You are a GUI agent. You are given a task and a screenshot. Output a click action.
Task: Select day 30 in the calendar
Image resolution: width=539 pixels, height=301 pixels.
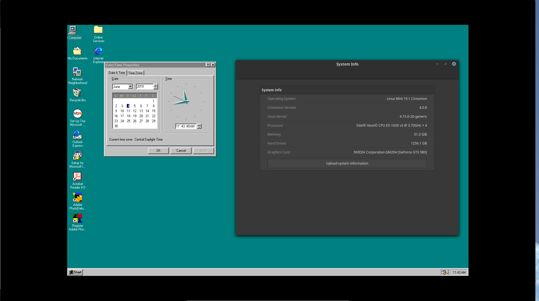coord(116,126)
